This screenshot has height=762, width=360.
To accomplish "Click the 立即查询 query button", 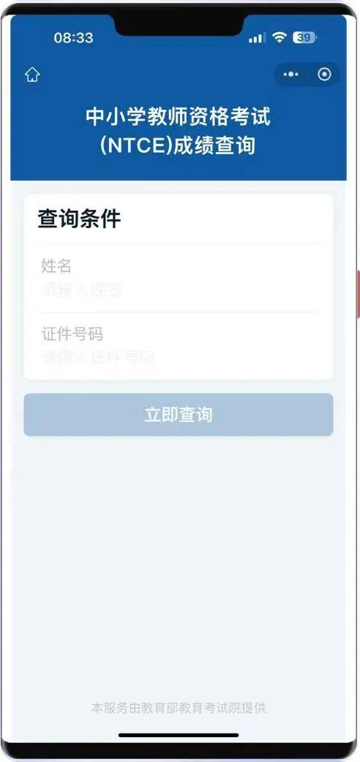I will tap(179, 415).
